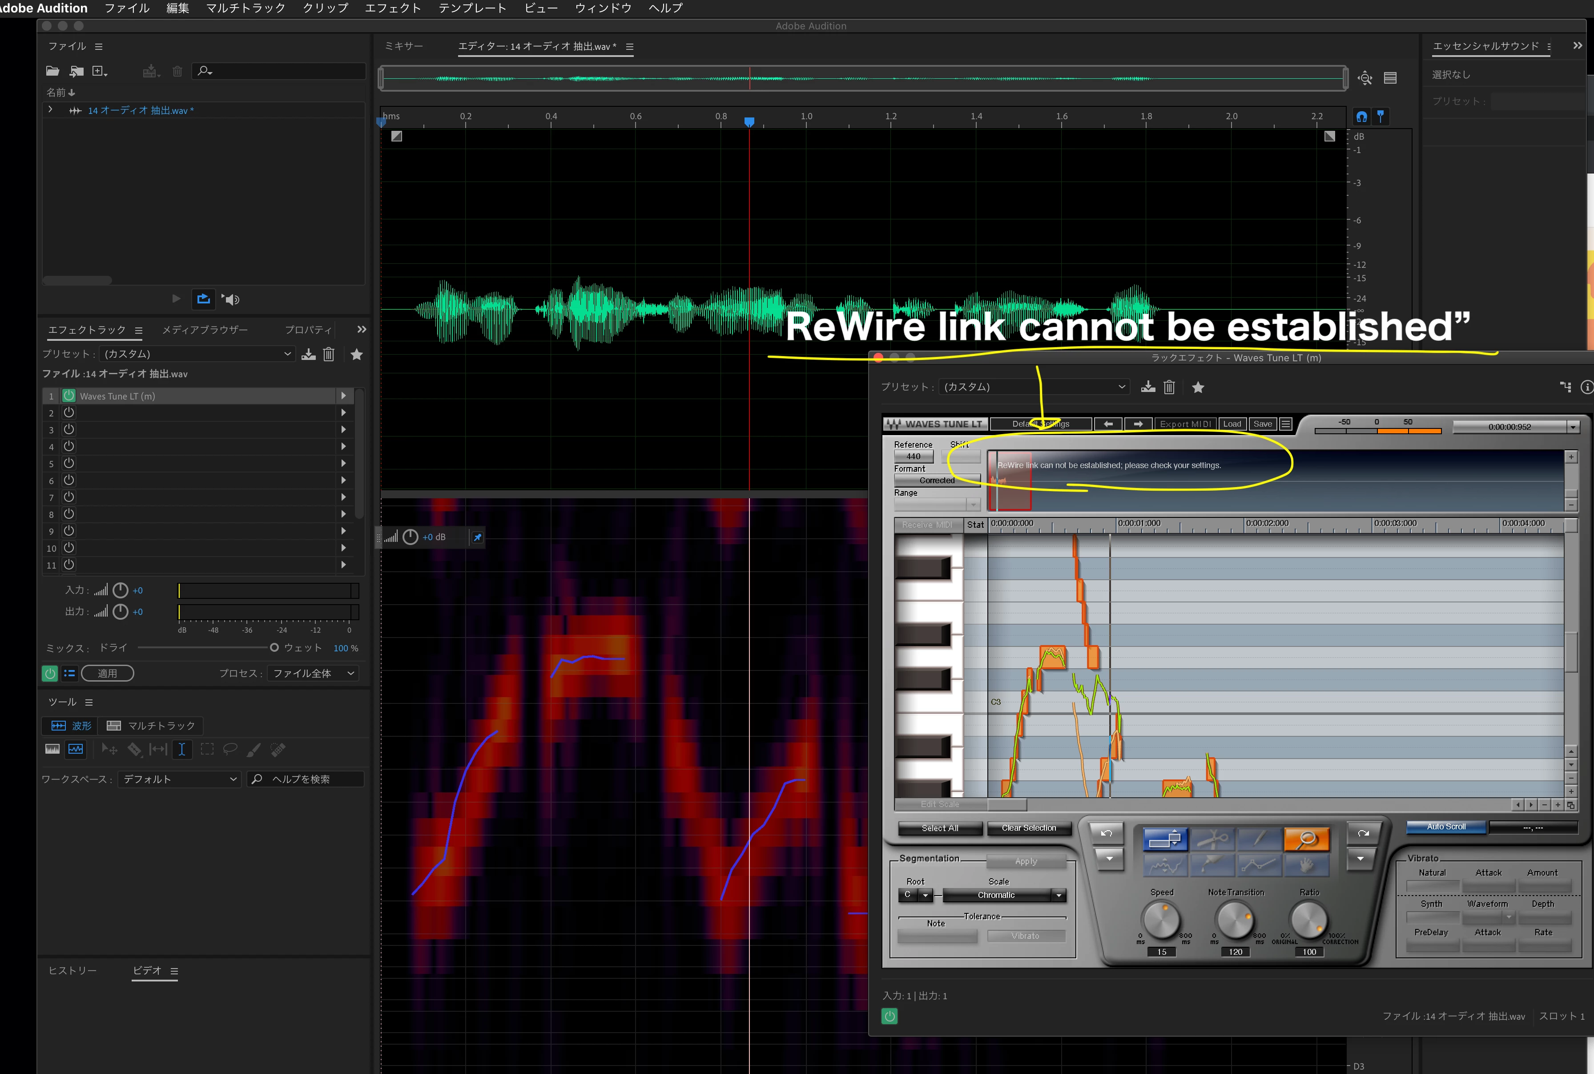Screen dimensions: 1594x1074
Task: Click the open file folder icon
Action: click(53, 71)
